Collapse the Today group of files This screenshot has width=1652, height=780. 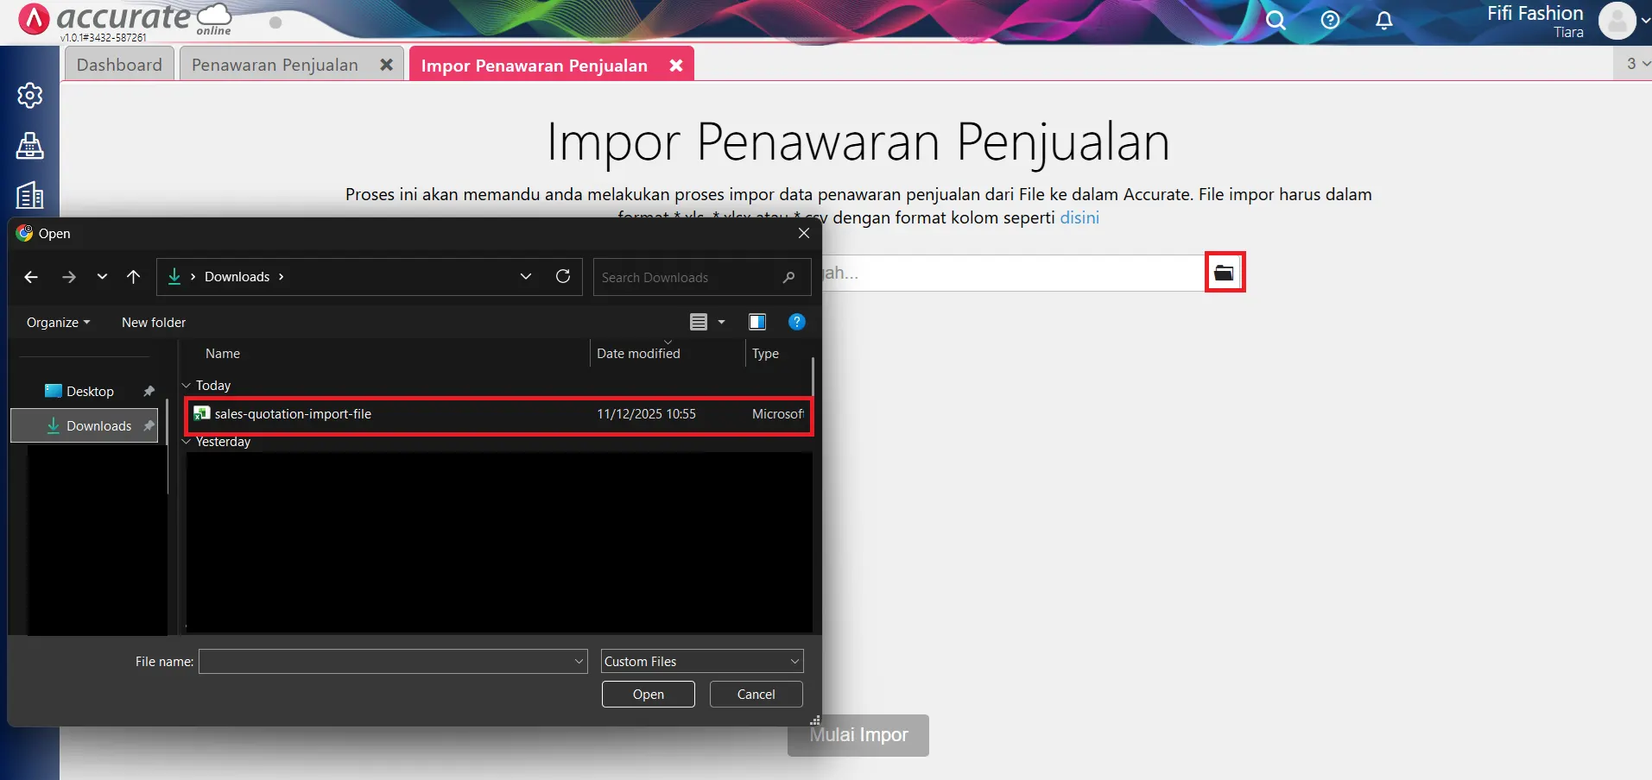(186, 385)
